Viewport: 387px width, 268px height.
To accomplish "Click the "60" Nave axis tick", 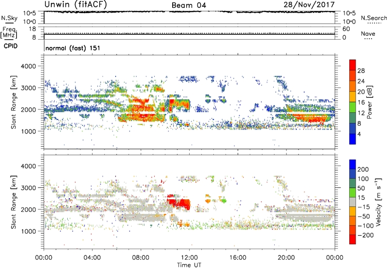I will (x=346, y=29).
